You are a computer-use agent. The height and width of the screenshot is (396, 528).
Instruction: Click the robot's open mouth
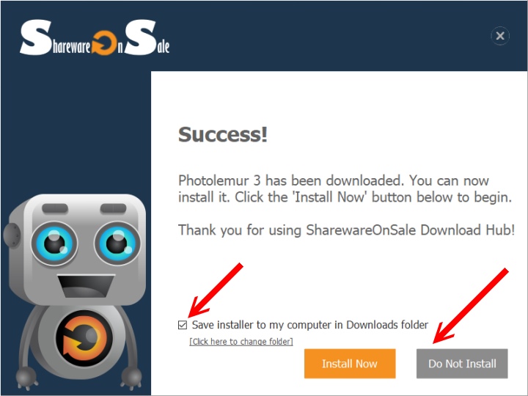[87, 286]
